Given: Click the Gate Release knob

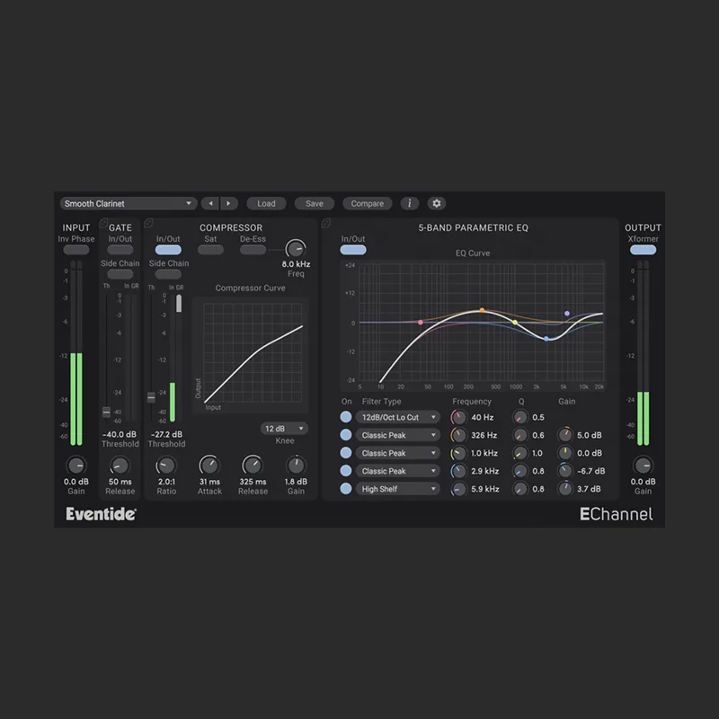Looking at the screenshot, I should click(x=120, y=466).
